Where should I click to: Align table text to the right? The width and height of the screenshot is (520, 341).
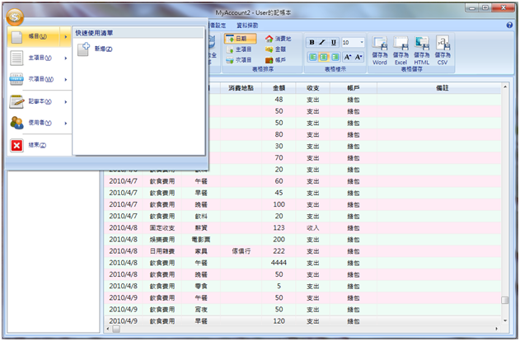click(335, 57)
